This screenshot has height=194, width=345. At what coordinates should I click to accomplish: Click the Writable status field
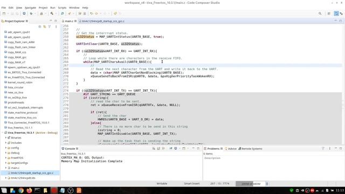tap(162, 184)
